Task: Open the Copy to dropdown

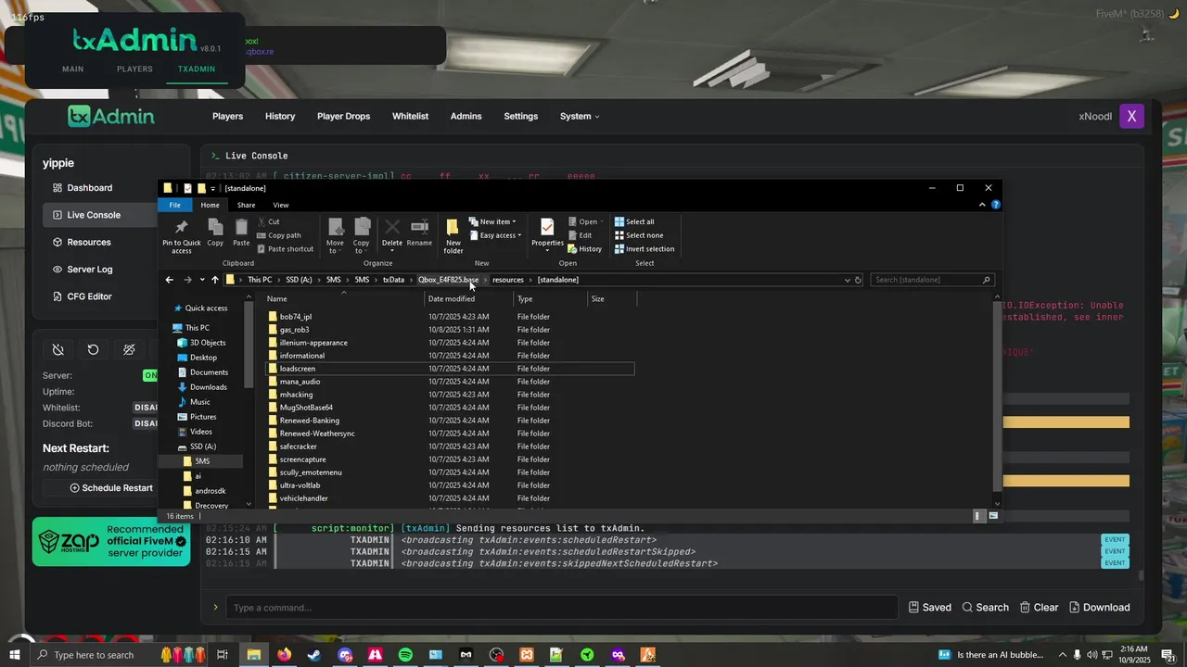Action: point(362,236)
